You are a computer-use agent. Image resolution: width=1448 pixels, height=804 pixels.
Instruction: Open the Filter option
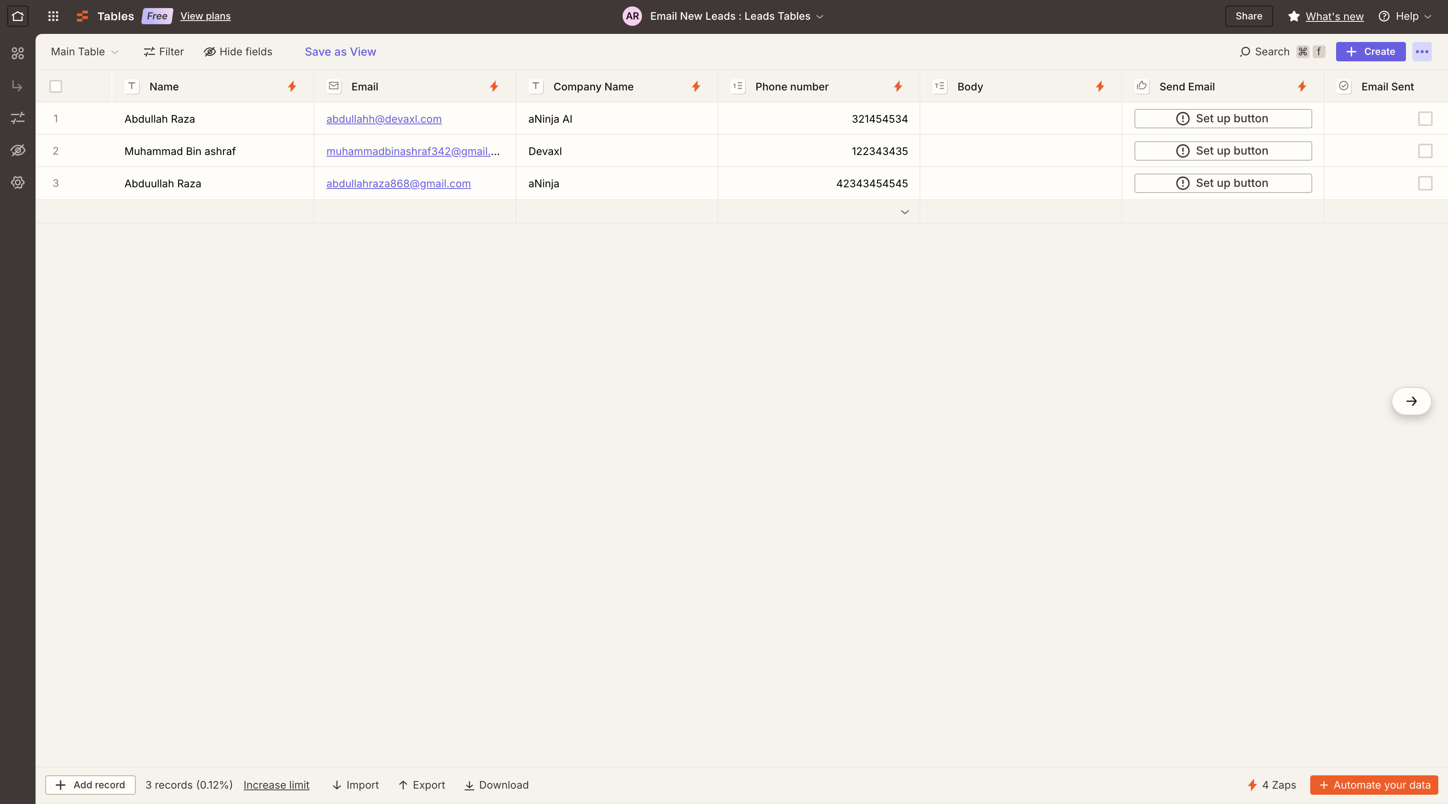coord(164,52)
